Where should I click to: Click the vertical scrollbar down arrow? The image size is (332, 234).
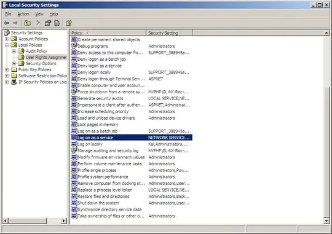(x=326, y=221)
